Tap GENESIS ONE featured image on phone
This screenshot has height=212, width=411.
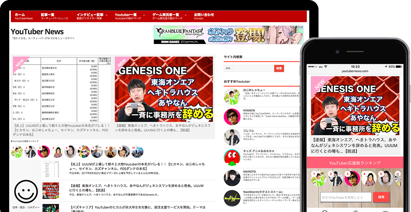tap(355, 105)
